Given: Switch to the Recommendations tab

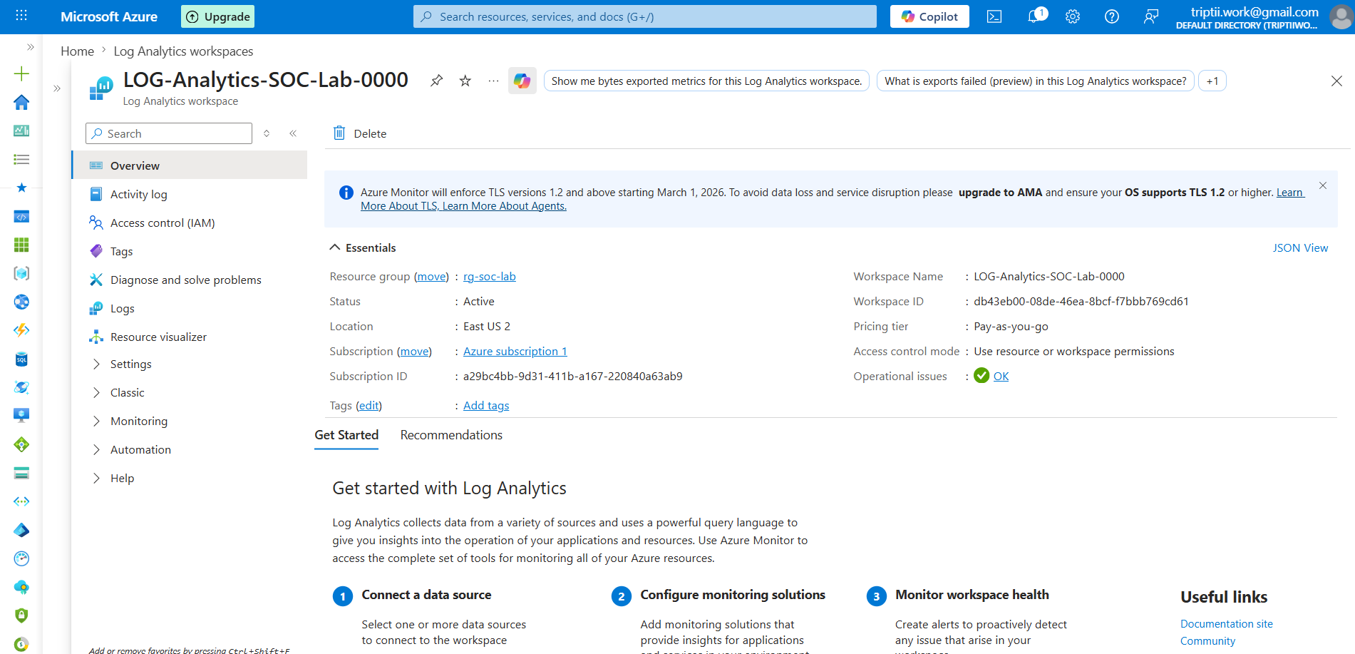Looking at the screenshot, I should 451,435.
